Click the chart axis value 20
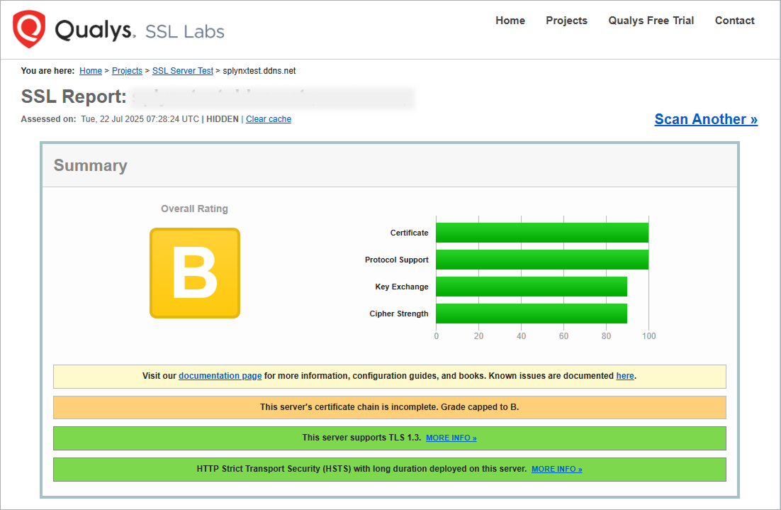Viewport: 781px width, 510px height. point(478,336)
